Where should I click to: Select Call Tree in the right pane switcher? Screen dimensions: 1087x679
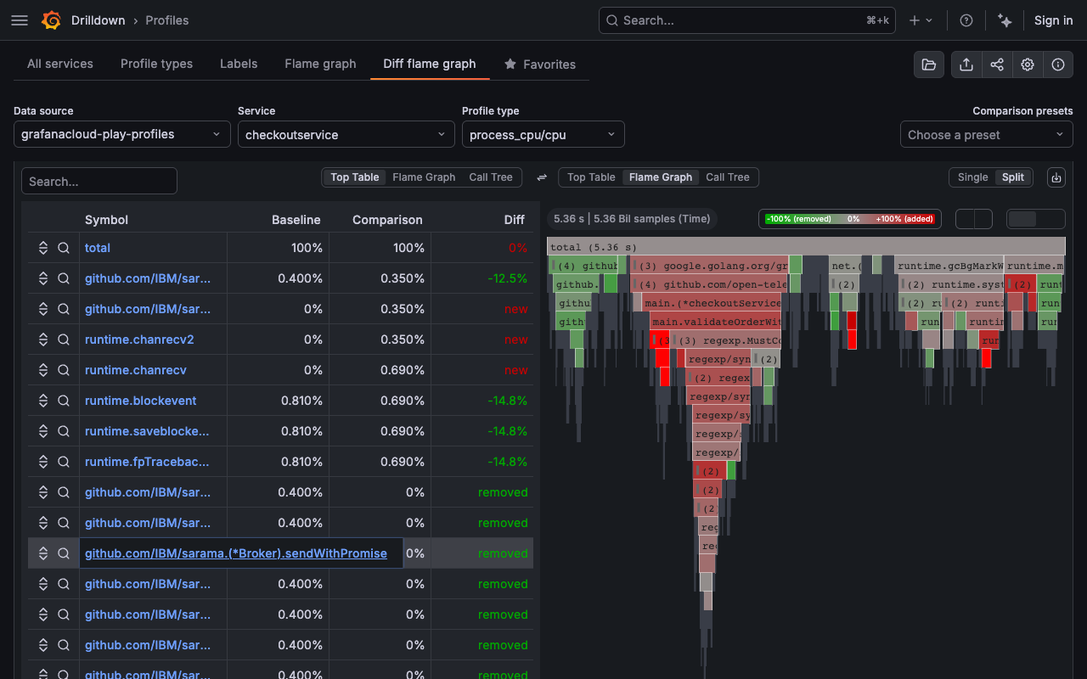click(x=728, y=177)
